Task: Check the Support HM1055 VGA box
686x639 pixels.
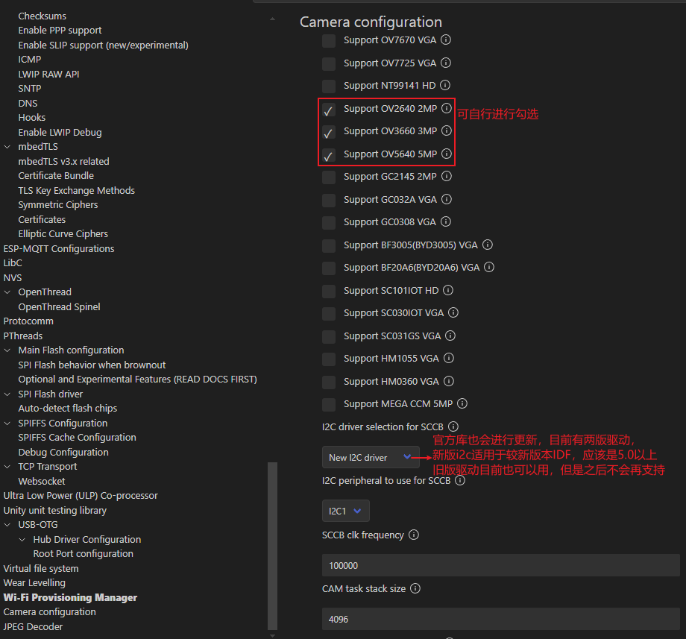Action: click(329, 359)
